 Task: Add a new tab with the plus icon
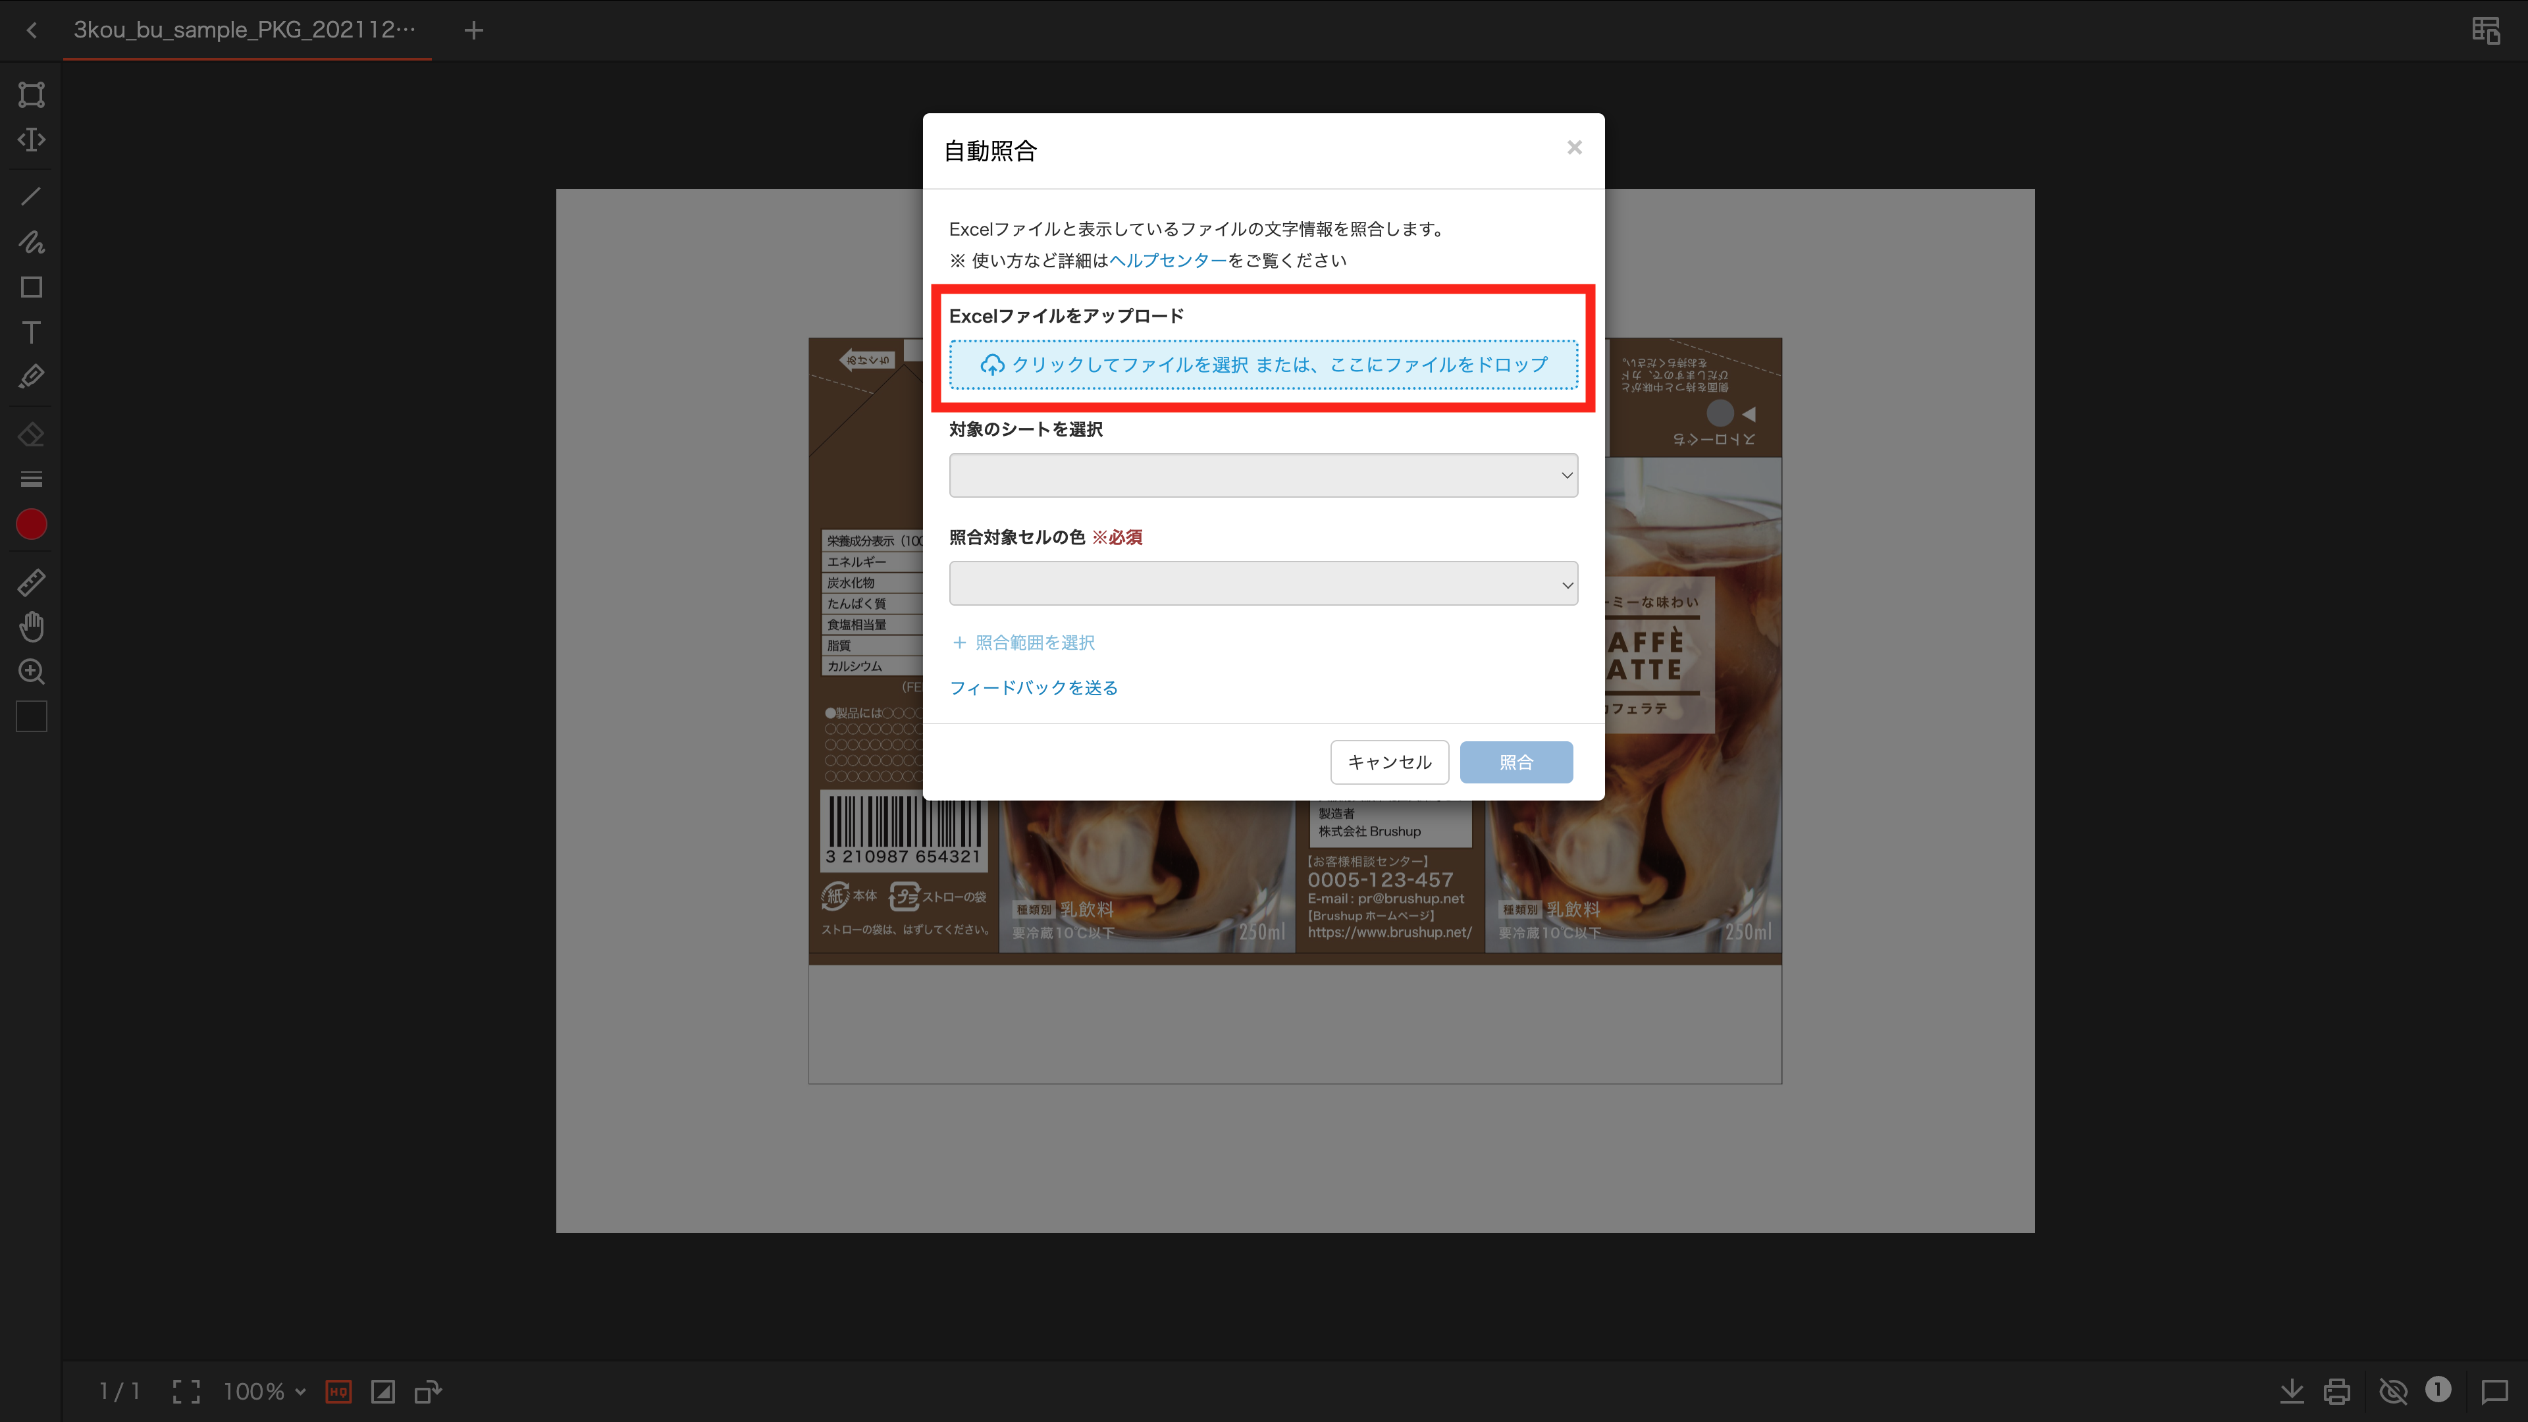[x=474, y=30]
